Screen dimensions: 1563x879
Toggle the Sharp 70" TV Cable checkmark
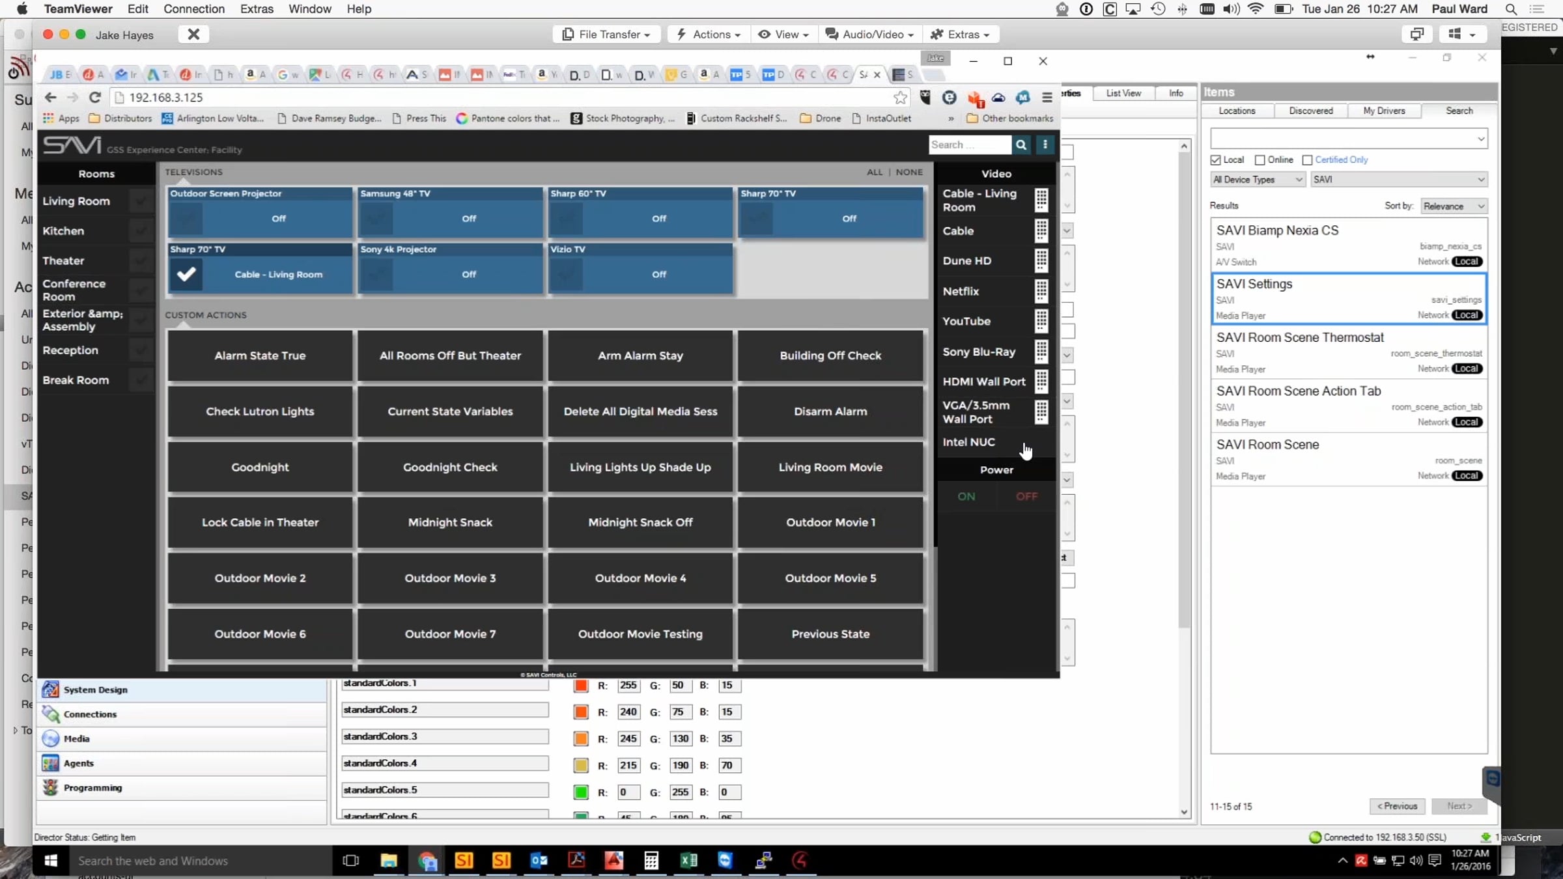click(186, 274)
